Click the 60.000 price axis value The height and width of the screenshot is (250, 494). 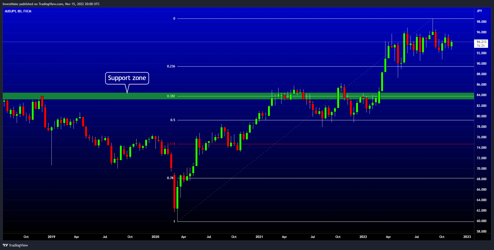point(481,221)
